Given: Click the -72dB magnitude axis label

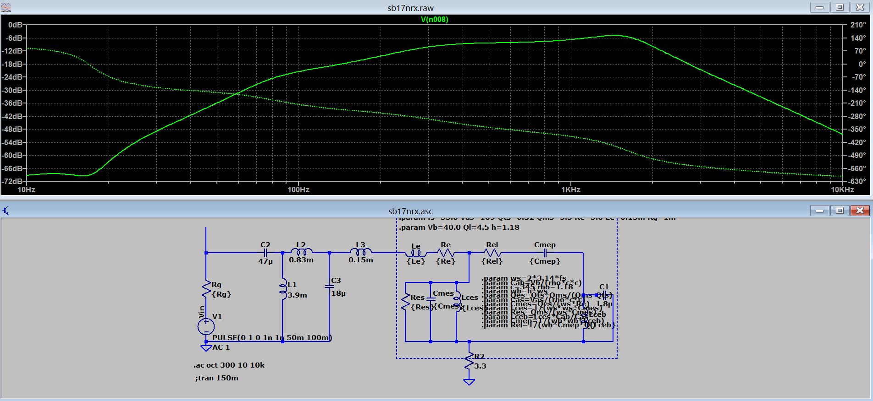Looking at the screenshot, I should [x=13, y=182].
